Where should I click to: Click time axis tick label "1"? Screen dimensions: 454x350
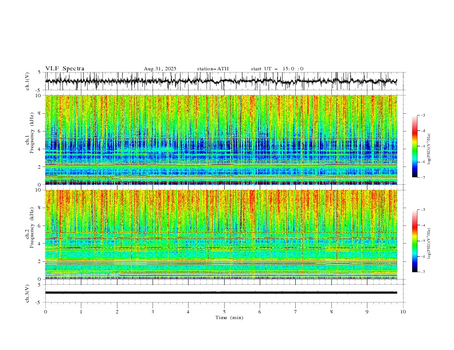click(81, 312)
